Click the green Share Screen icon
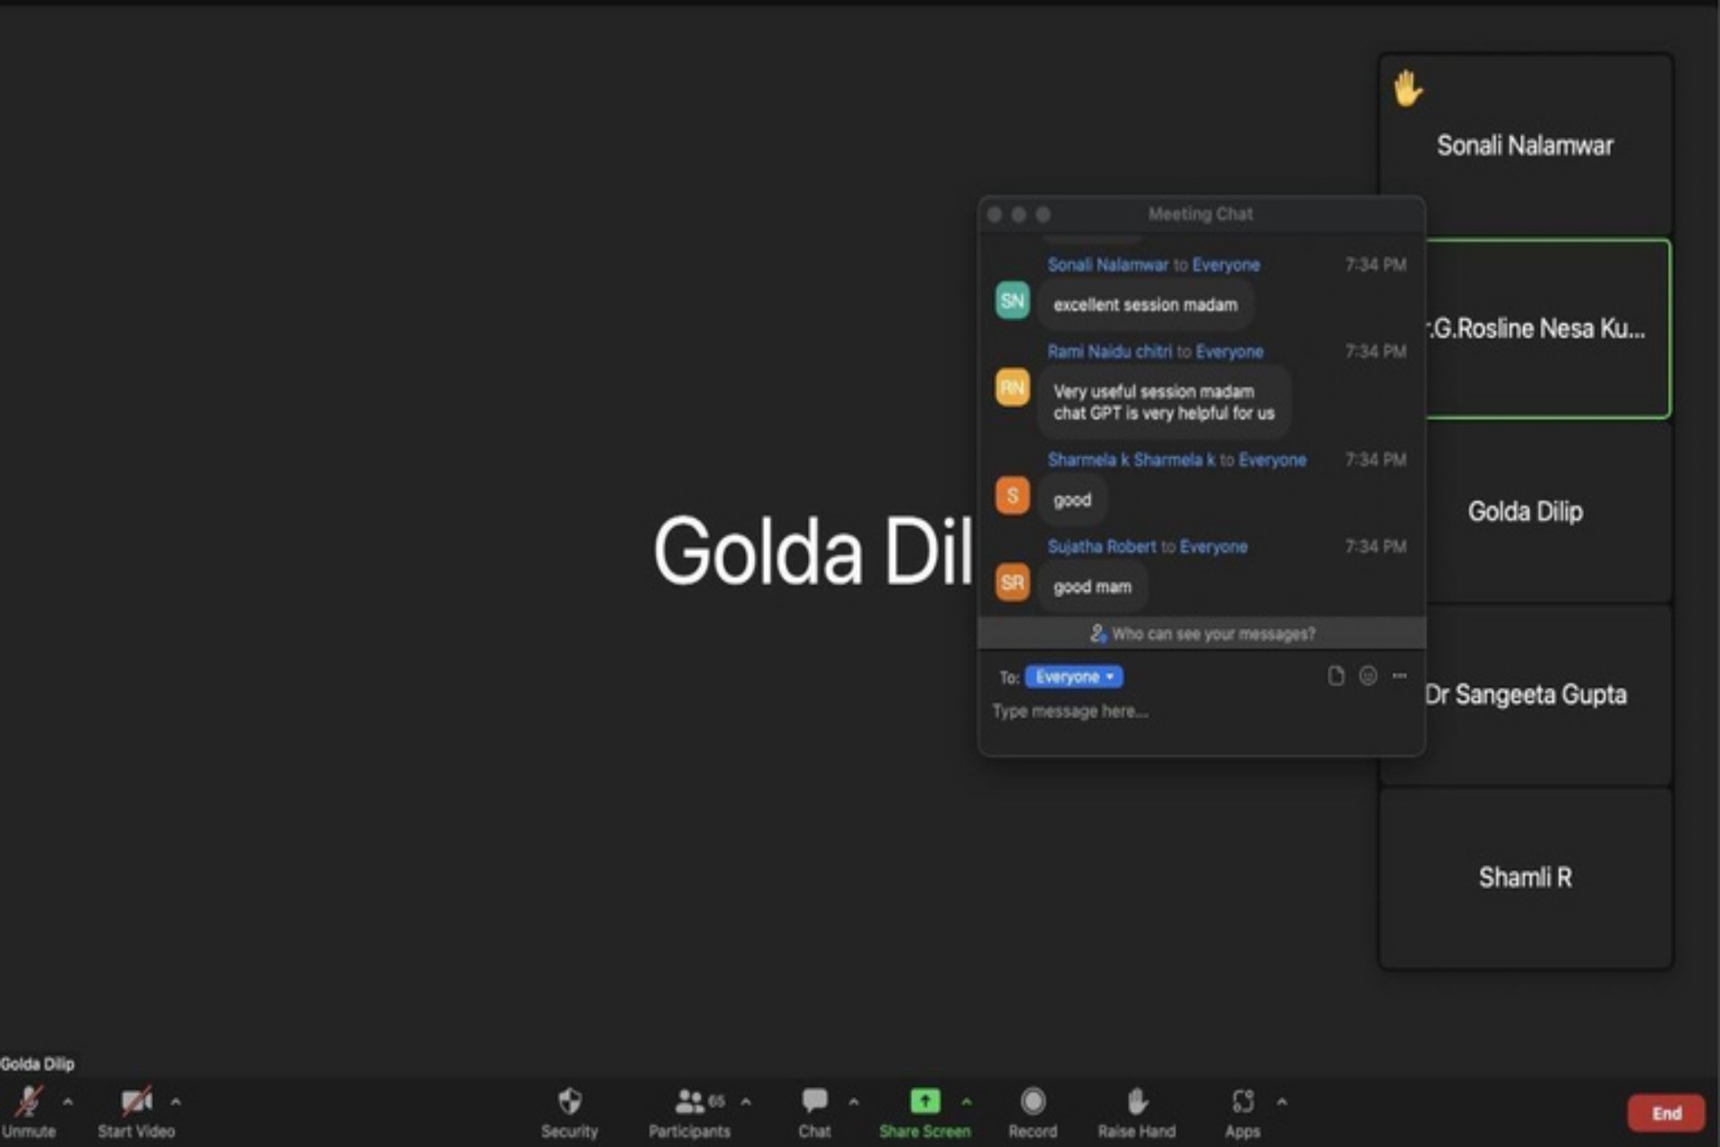 tap(924, 1101)
